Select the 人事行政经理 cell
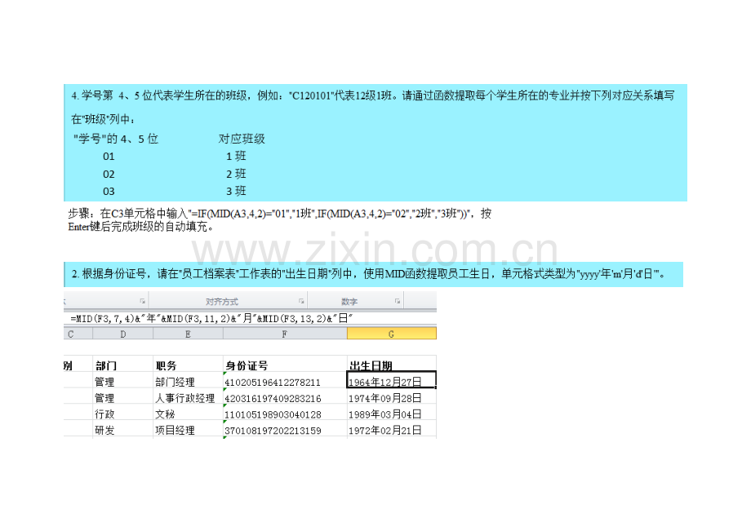 point(189,398)
